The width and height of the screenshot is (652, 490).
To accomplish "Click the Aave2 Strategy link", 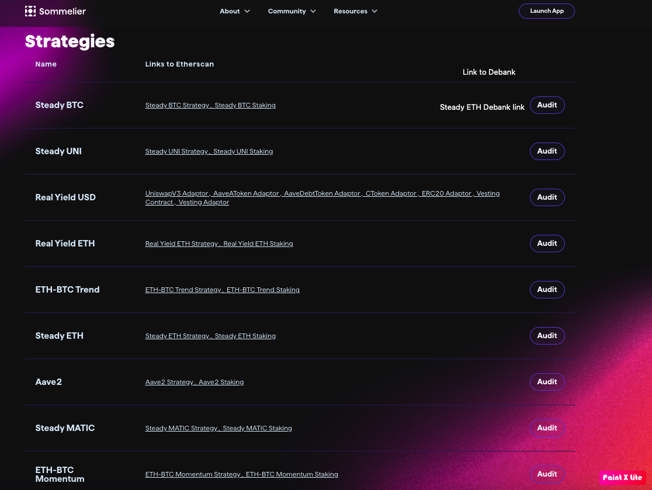I will coord(169,382).
